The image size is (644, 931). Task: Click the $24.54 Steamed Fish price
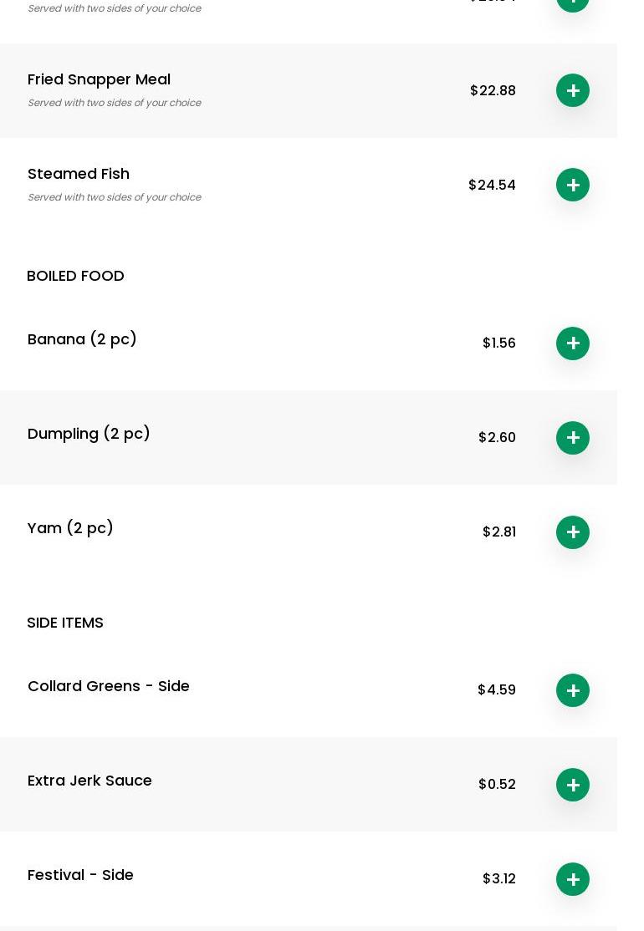tap(492, 185)
